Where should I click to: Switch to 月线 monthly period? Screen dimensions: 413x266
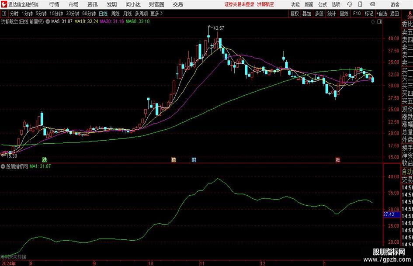click(128, 14)
